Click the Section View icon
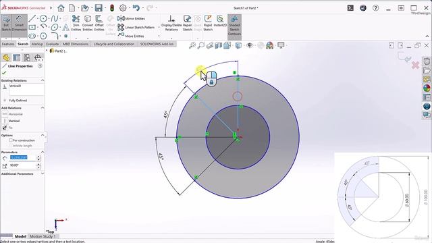This screenshot has width=432, height=243. pos(219,45)
